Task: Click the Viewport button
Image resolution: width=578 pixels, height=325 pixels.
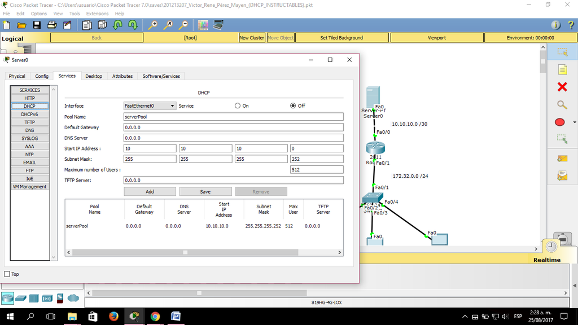Action: 437,38
